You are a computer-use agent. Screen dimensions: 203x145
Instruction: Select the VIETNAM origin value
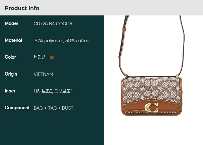click(x=43, y=74)
